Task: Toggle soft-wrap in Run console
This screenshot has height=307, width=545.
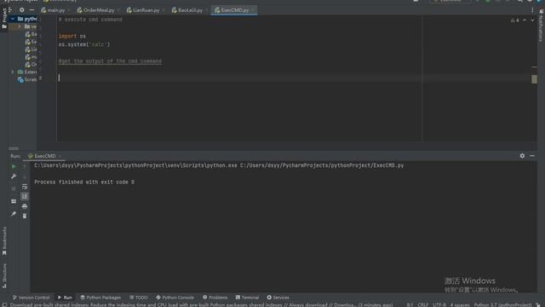Action: coord(25,187)
